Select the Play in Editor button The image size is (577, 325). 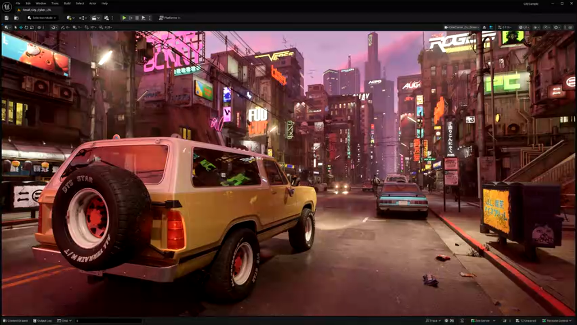tap(124, 18)
